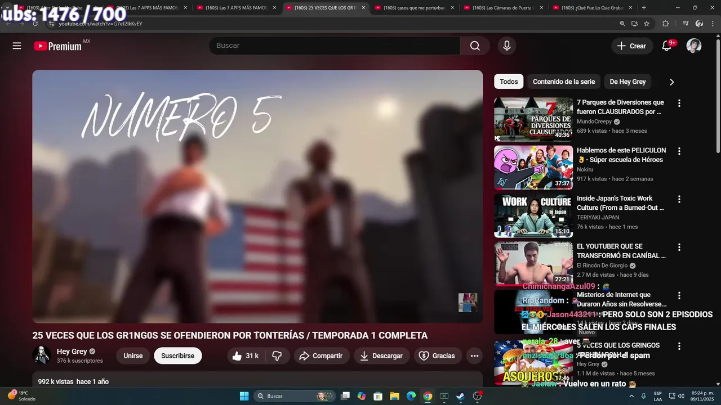This screenshot has height=405, width=721.
Task: Open the notifications bell
Action: pos(666,46)
